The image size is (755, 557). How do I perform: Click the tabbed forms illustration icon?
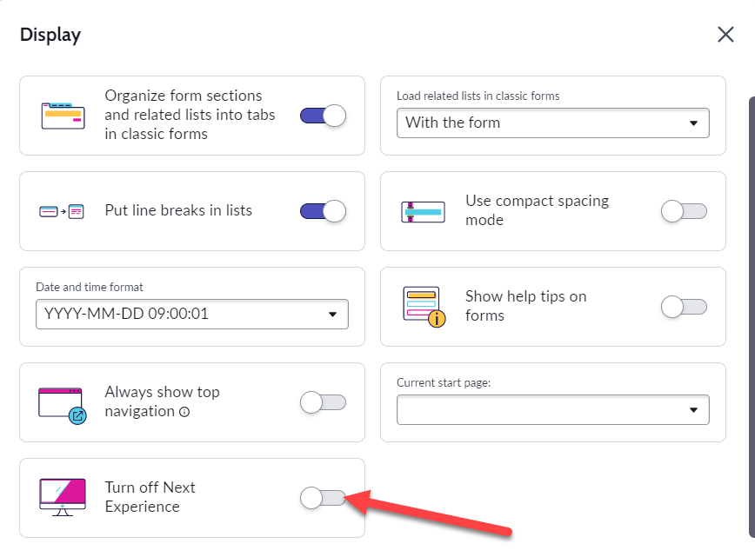(x=63, y=115)
